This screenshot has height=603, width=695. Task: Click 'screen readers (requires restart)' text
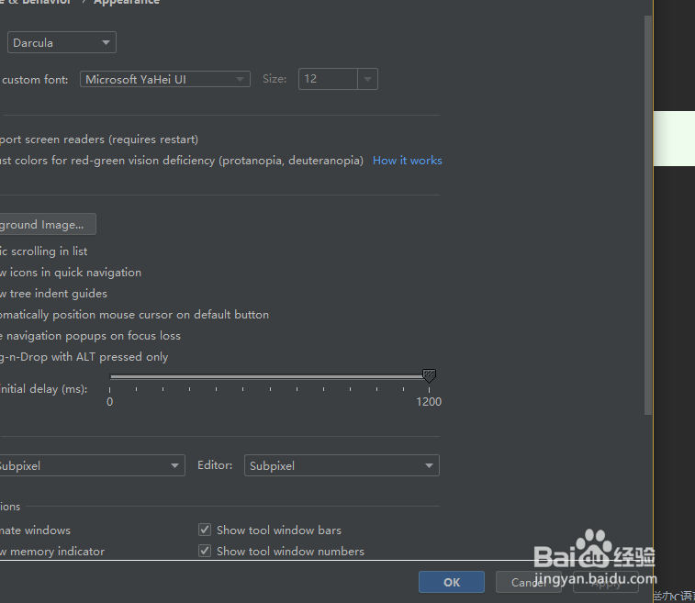[111, 140]
